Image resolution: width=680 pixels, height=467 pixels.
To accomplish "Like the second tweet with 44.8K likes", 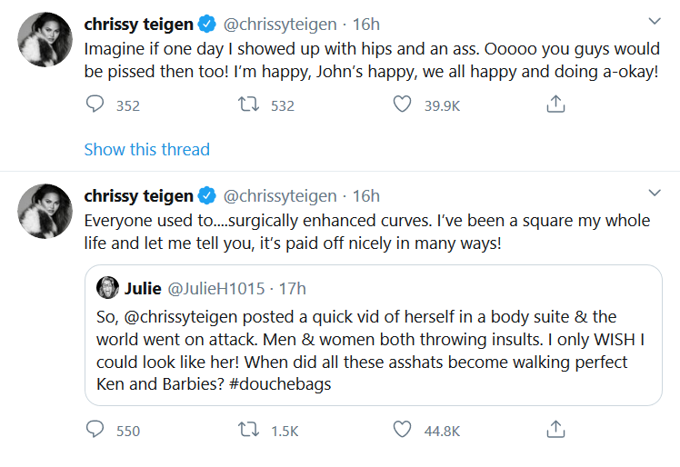I will pos(402,430).
